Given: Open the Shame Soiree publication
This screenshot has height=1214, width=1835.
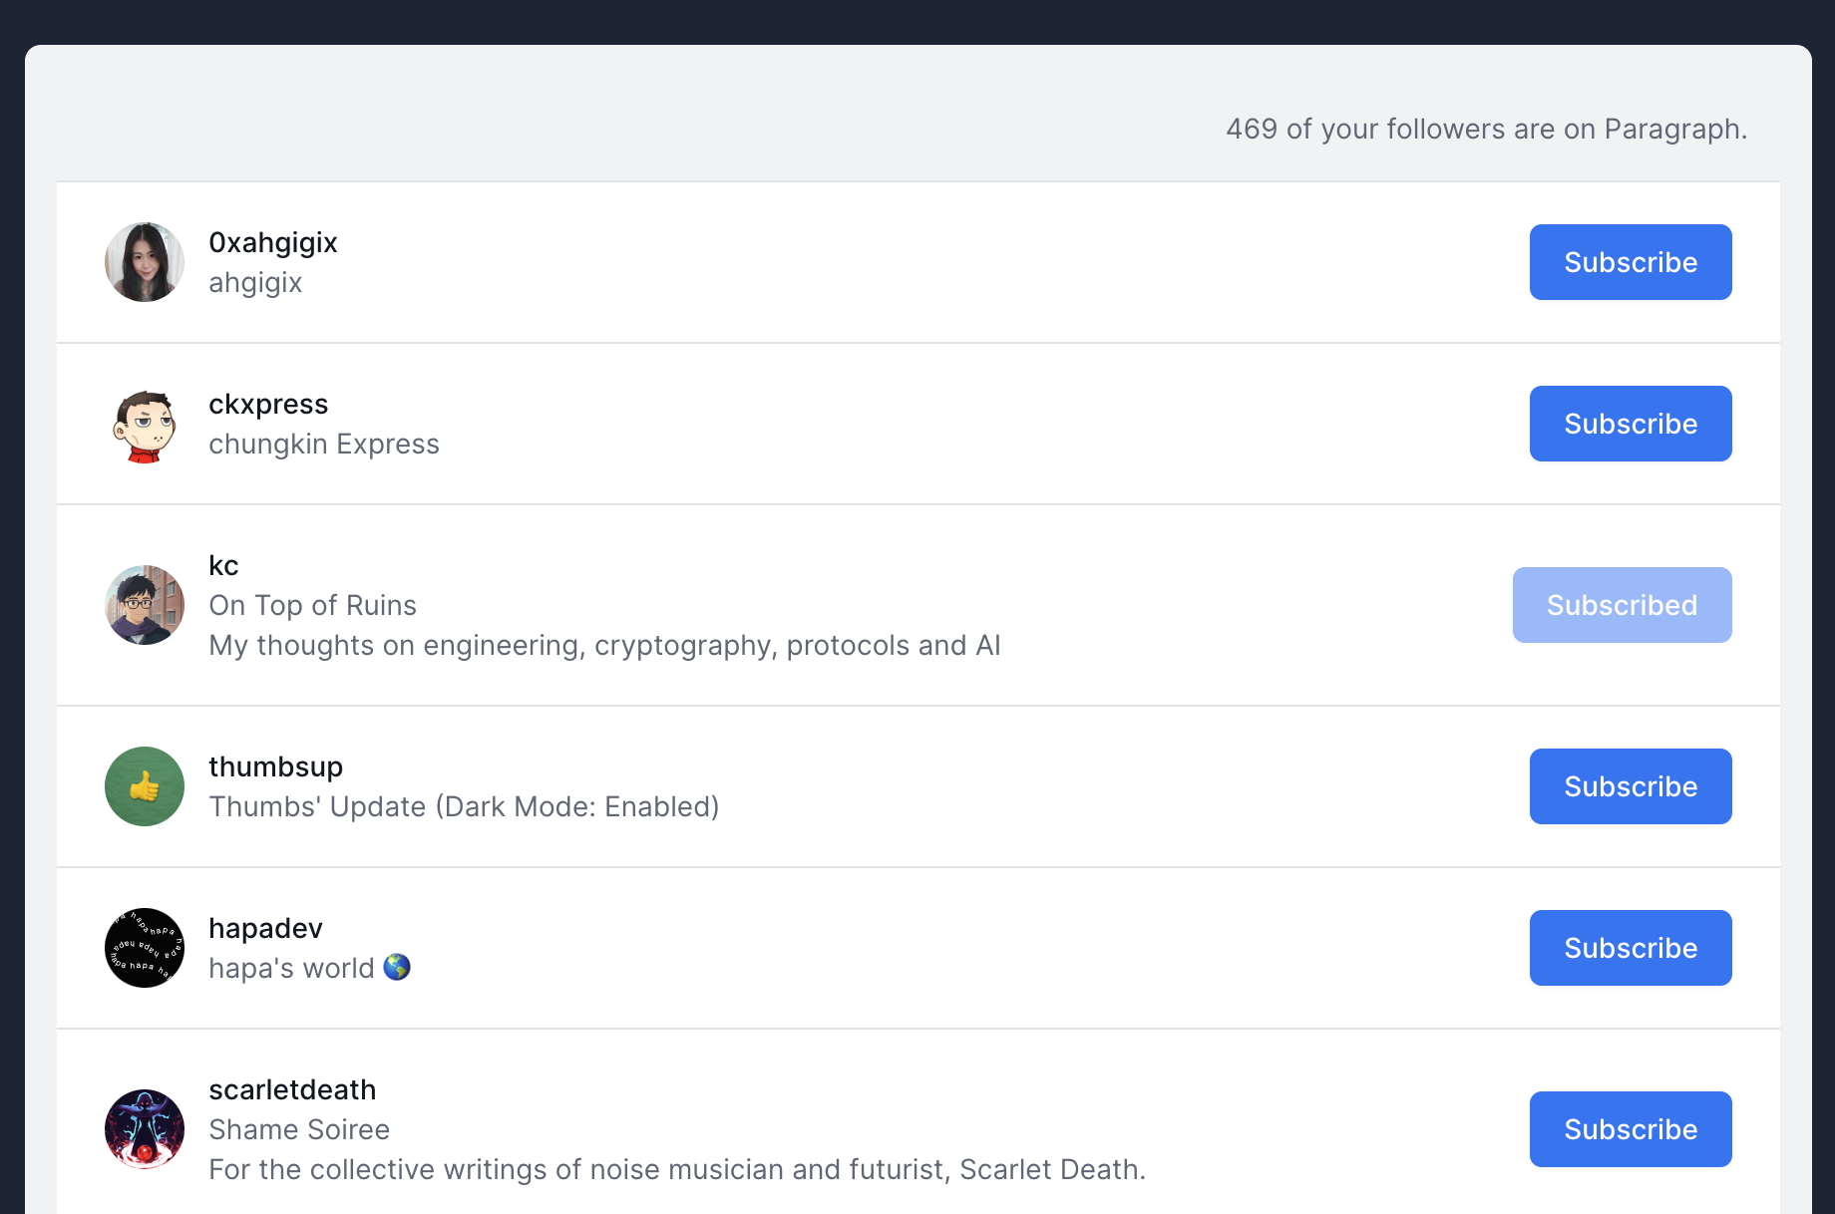Looking at the screenshot, I should [299, 1129].
